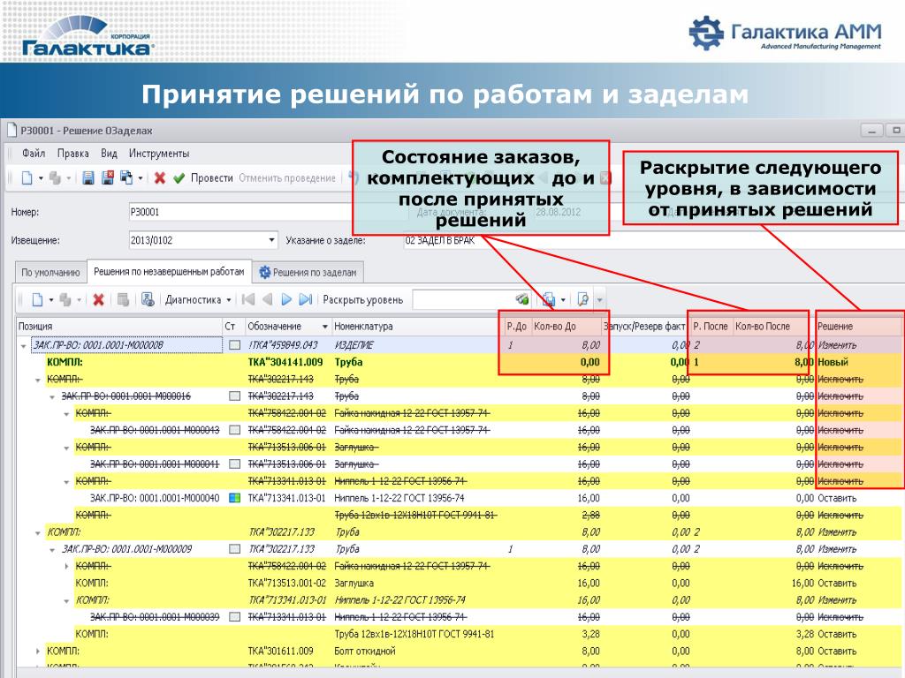Viewport: 905px width, 678px height.
Task: Toggle status box for row ЗАК.ПР-ВО 0001.0001-М000009
Action: pos(234,549)
